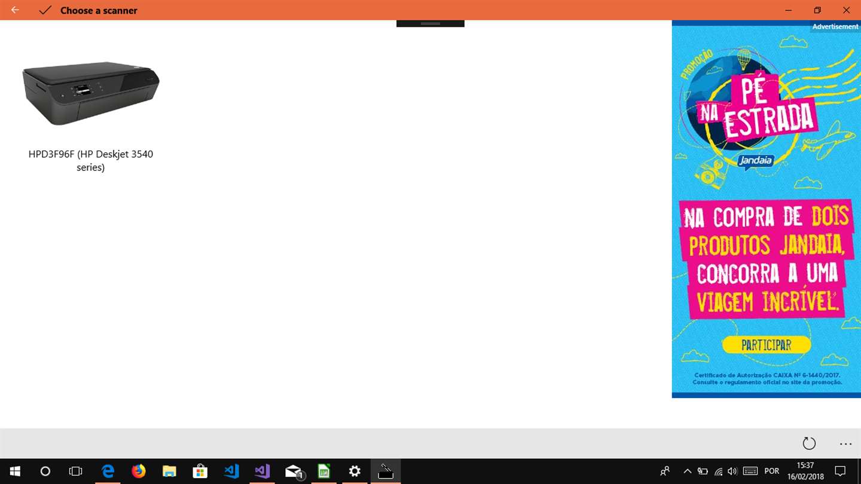Viewport: 861px width, 484px height.
Task: Open the Jandaia logo in the ad
Action: point(756,161)
